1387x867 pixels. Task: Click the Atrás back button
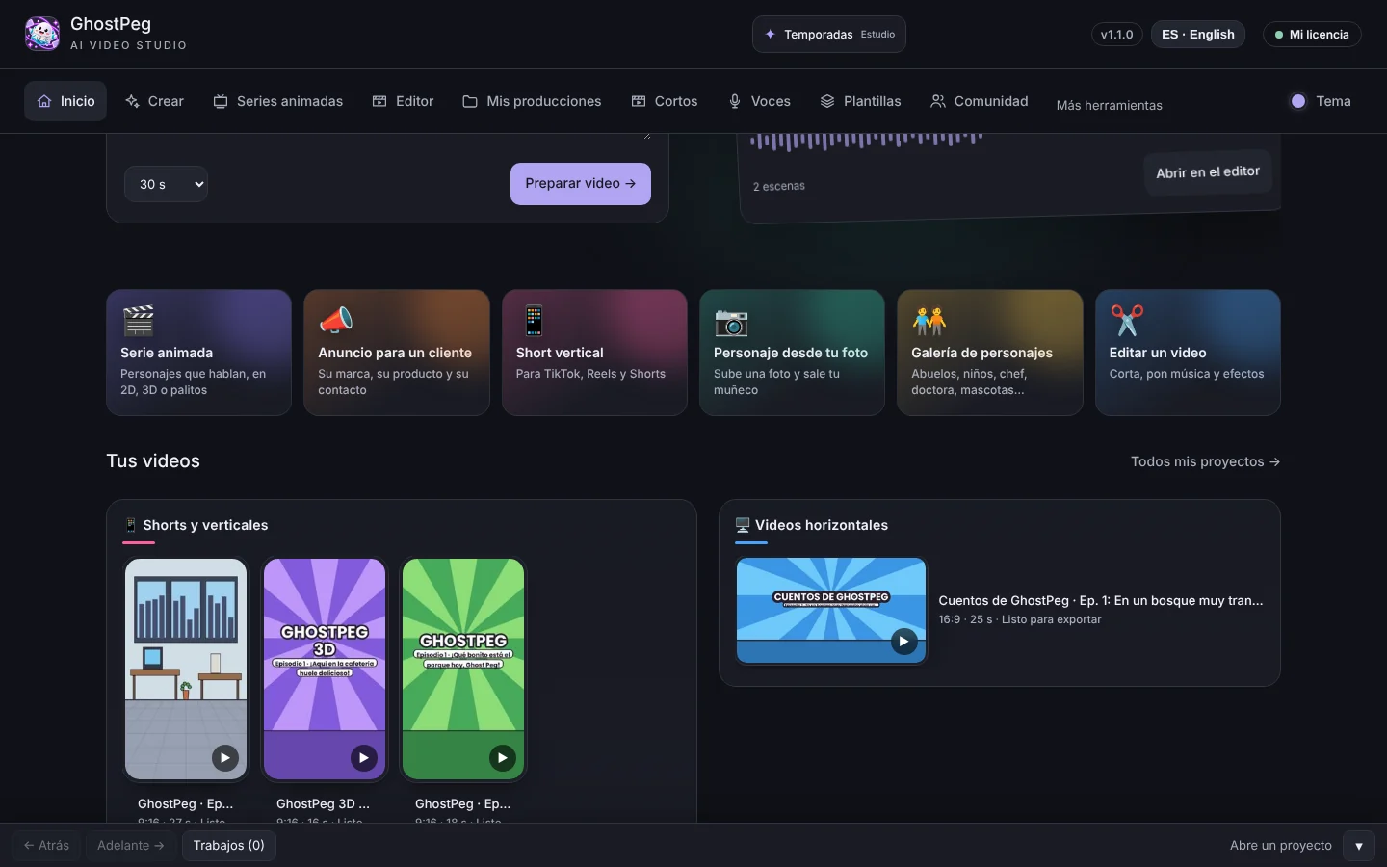pos(46,845)
